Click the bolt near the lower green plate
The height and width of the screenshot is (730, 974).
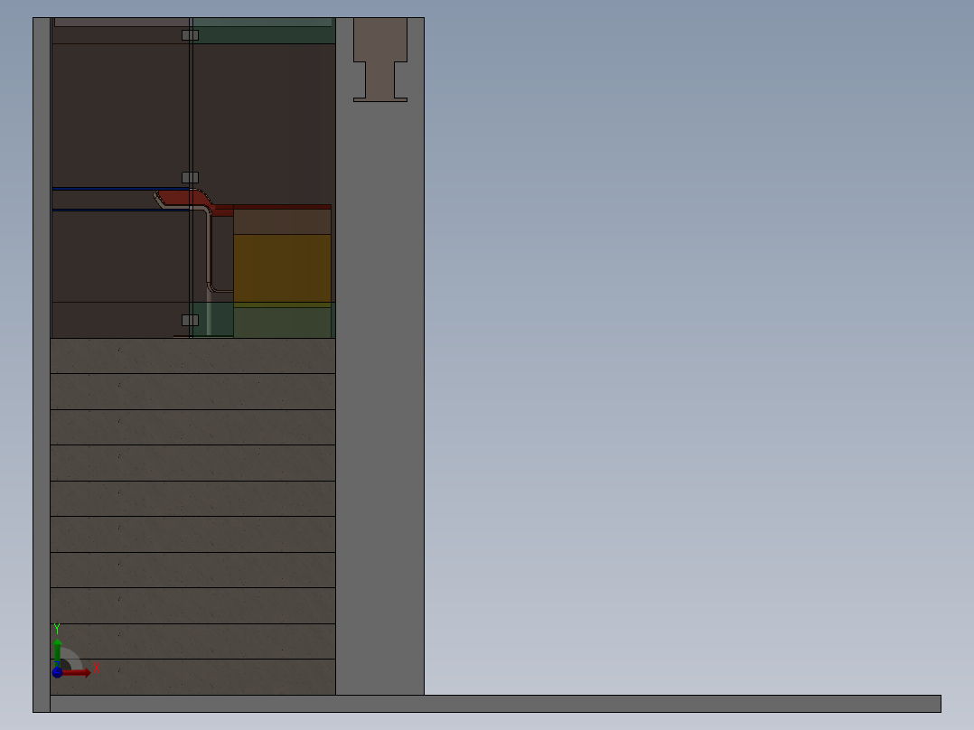point(191,319)
